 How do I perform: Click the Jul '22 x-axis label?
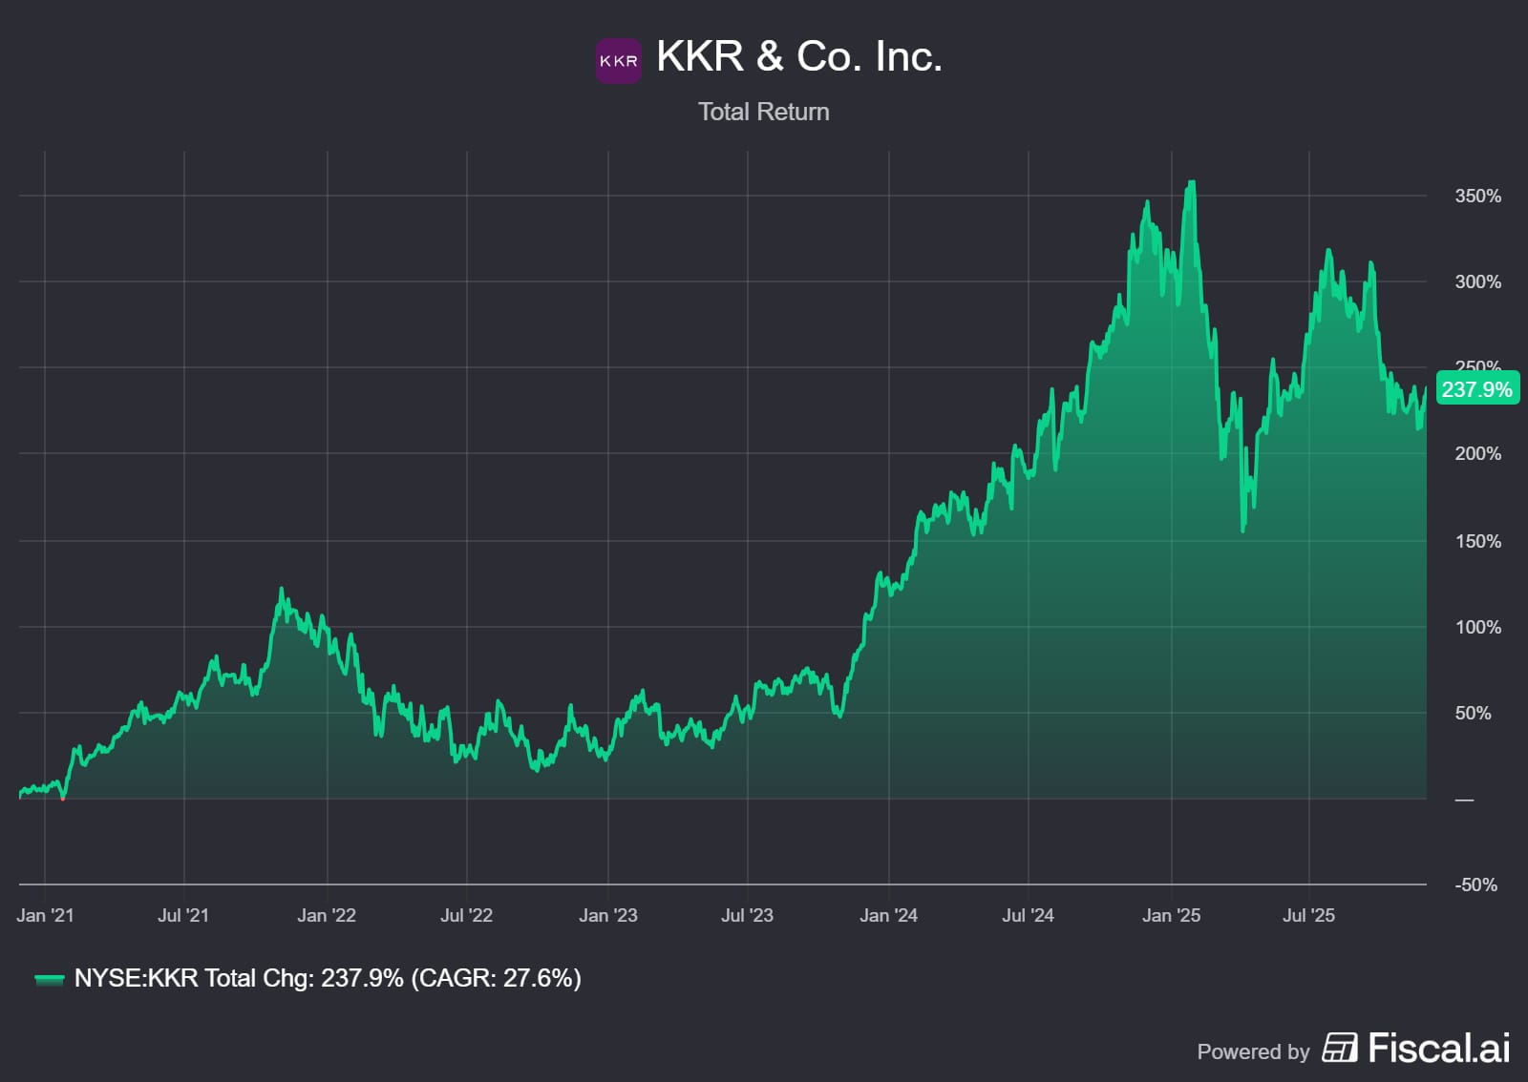(x=466, y=915)
